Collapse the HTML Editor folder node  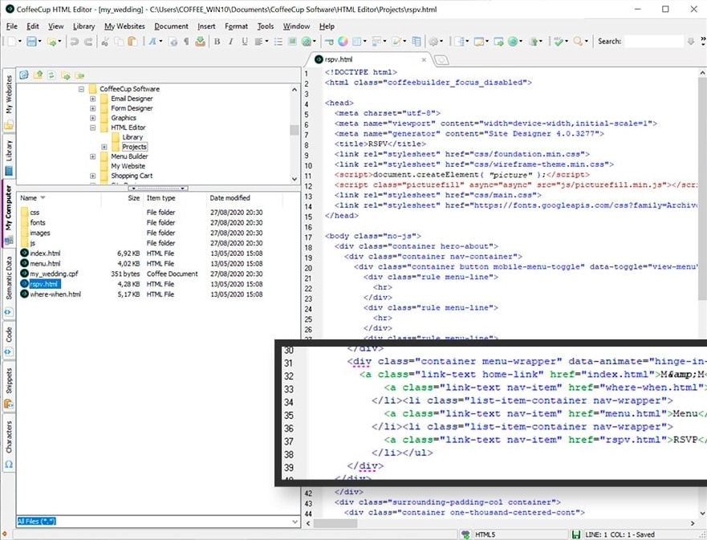coord(93,128)
